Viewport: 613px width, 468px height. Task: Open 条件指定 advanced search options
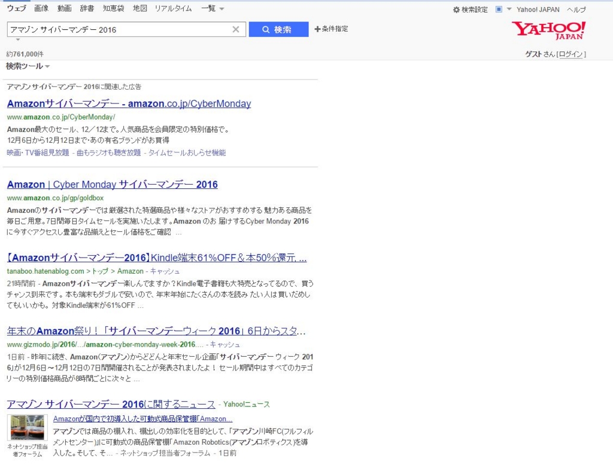(x=331, y=29)
